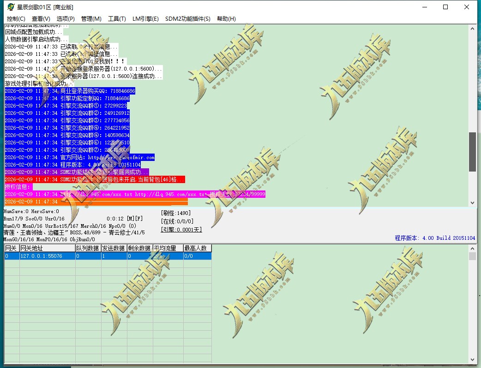Click status text Run17/9 Soc0/0 Usr0/16
Screen dimensions: 481x368
click(34, 219)
